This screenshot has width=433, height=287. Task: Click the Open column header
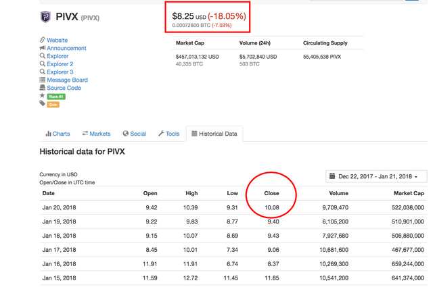(150, 193)
